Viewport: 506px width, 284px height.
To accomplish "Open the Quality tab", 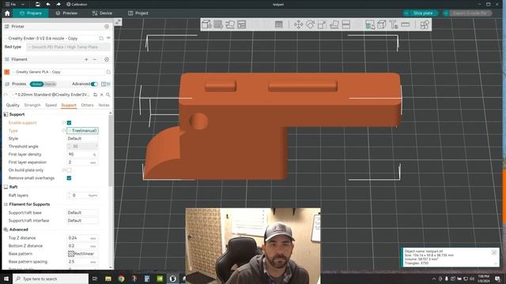I will click(x=13, y=105).
